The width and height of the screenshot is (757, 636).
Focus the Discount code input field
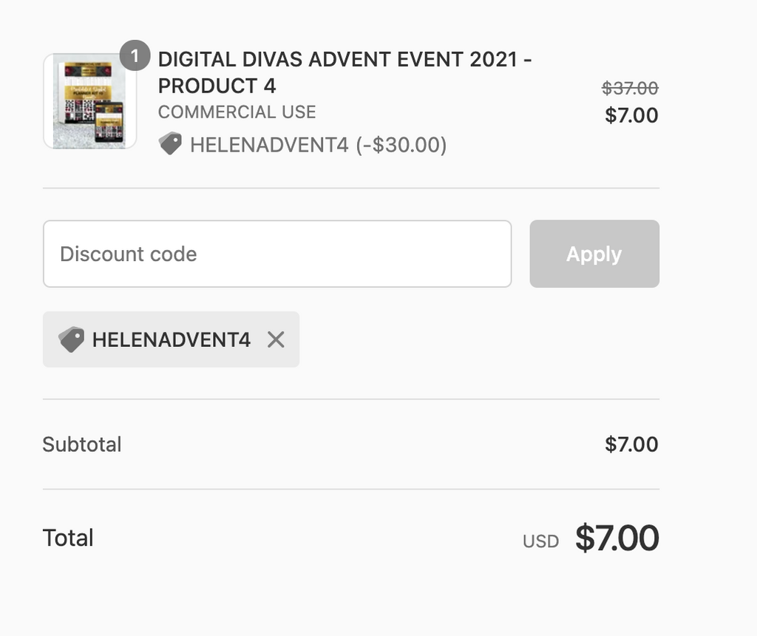tap(277, 254)
